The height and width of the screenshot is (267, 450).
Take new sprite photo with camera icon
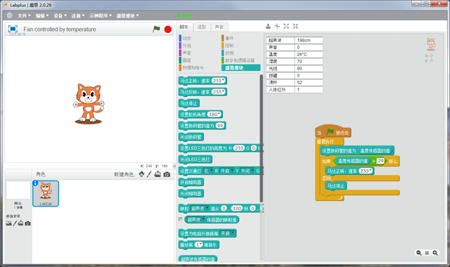167,174
